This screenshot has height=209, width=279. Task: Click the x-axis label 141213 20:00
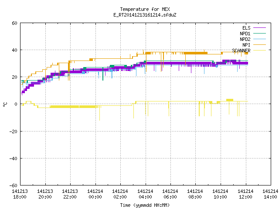45,194
